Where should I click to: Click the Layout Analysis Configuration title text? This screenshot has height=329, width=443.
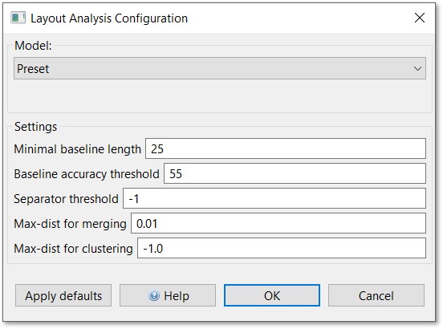pos(109,18)
